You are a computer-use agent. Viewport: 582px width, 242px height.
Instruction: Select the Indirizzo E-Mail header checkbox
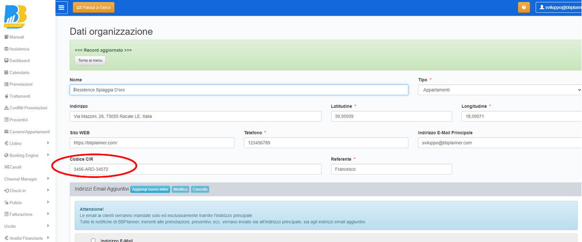[94, 241]
